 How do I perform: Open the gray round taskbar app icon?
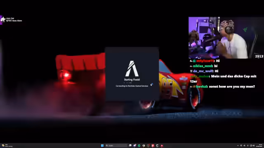[x=144, y=146]
